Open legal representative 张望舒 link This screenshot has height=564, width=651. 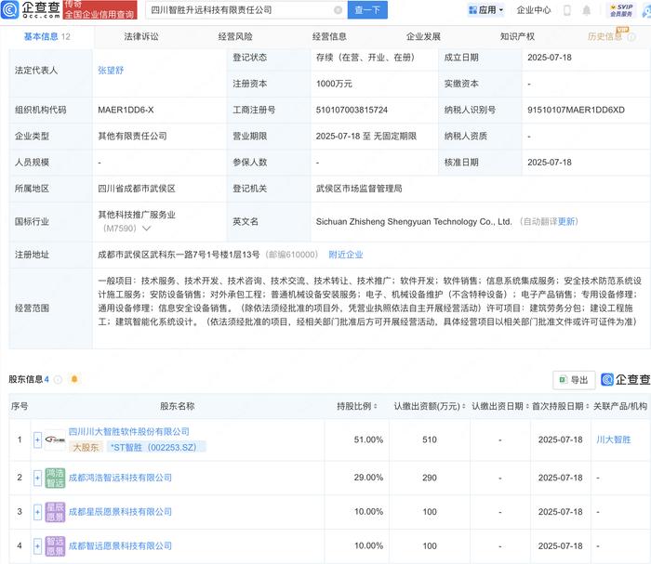pyautogui.click(x=111, y=71)
